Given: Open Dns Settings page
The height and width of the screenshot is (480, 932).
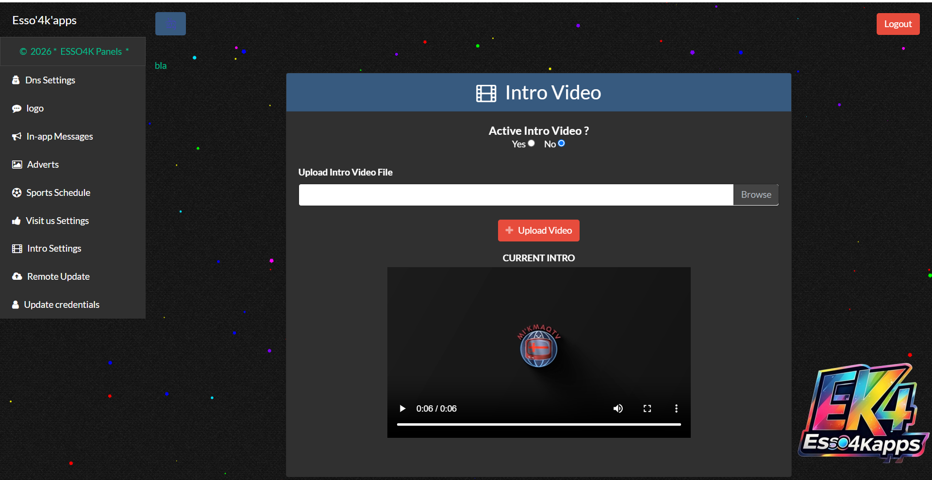Looking at the screenshot, I should coord(73,80).
